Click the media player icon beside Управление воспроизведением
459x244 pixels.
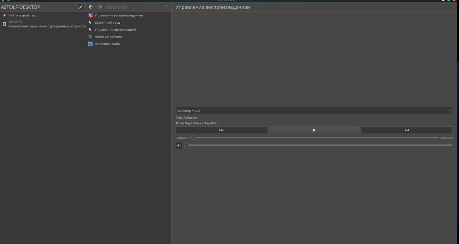pyautogui.click(x=90, y=15)
